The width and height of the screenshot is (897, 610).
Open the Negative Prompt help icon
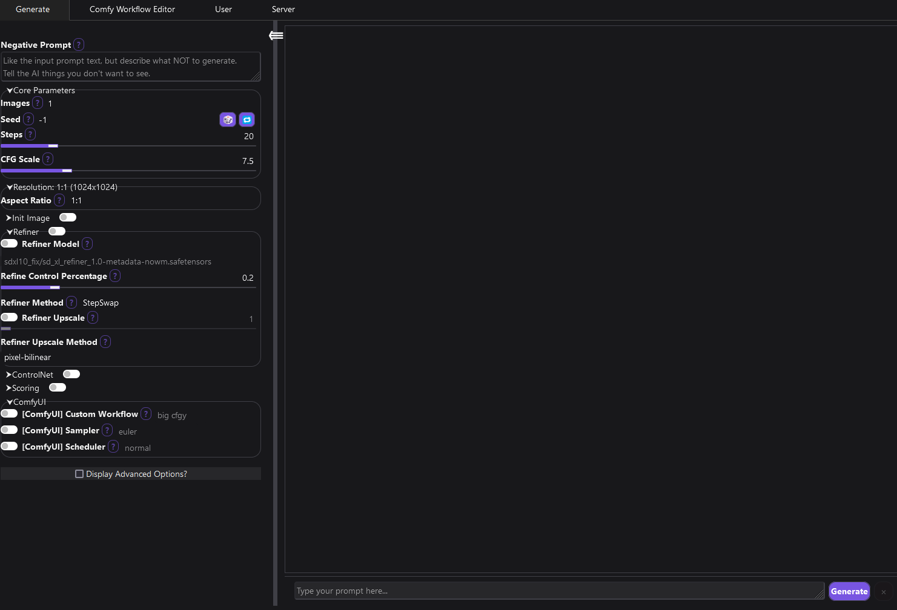[78, 44]
